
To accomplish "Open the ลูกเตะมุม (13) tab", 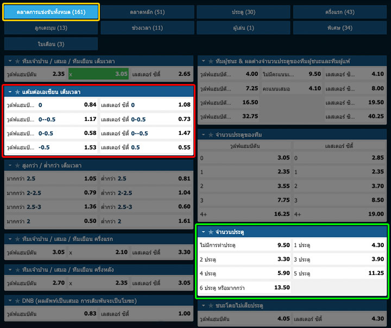I will [x=51, y=28].
